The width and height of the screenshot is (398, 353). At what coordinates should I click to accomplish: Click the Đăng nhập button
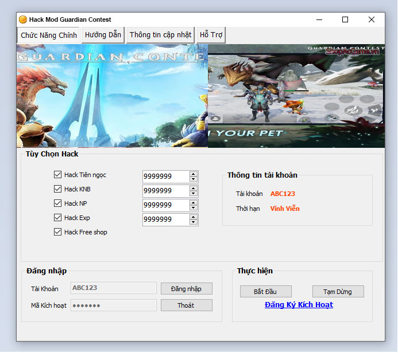tap(186, 289)
